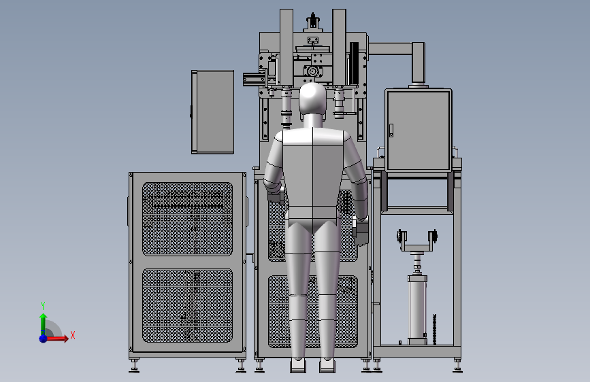Screen dimensions: 590x382
Task: Select the lower mesh panel of left cabinet
Action: click(x=187, y=305)
